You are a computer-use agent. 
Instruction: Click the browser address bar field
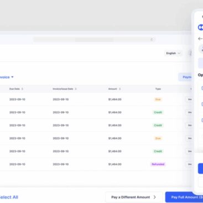click(x=94, y=39)
